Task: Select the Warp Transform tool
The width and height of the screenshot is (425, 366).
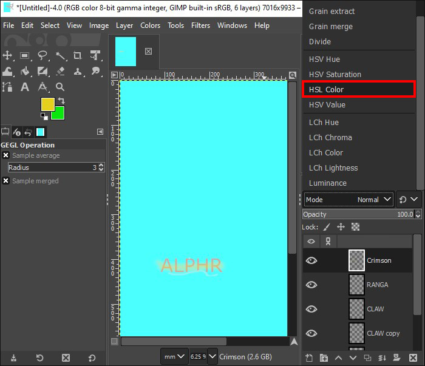Action: [7, 72]
